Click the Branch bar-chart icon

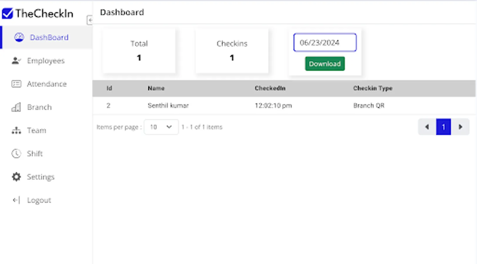[16, 107]
